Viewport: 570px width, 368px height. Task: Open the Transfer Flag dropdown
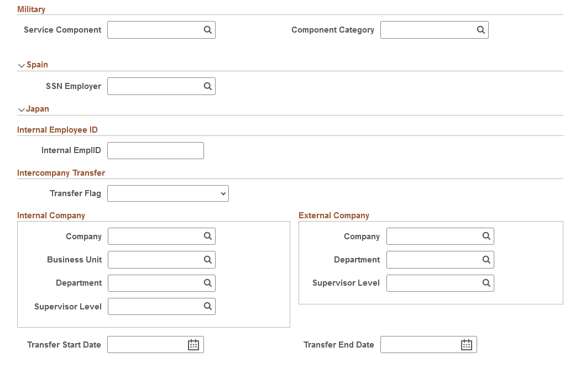pyautogui.click(x=168, y=193)
